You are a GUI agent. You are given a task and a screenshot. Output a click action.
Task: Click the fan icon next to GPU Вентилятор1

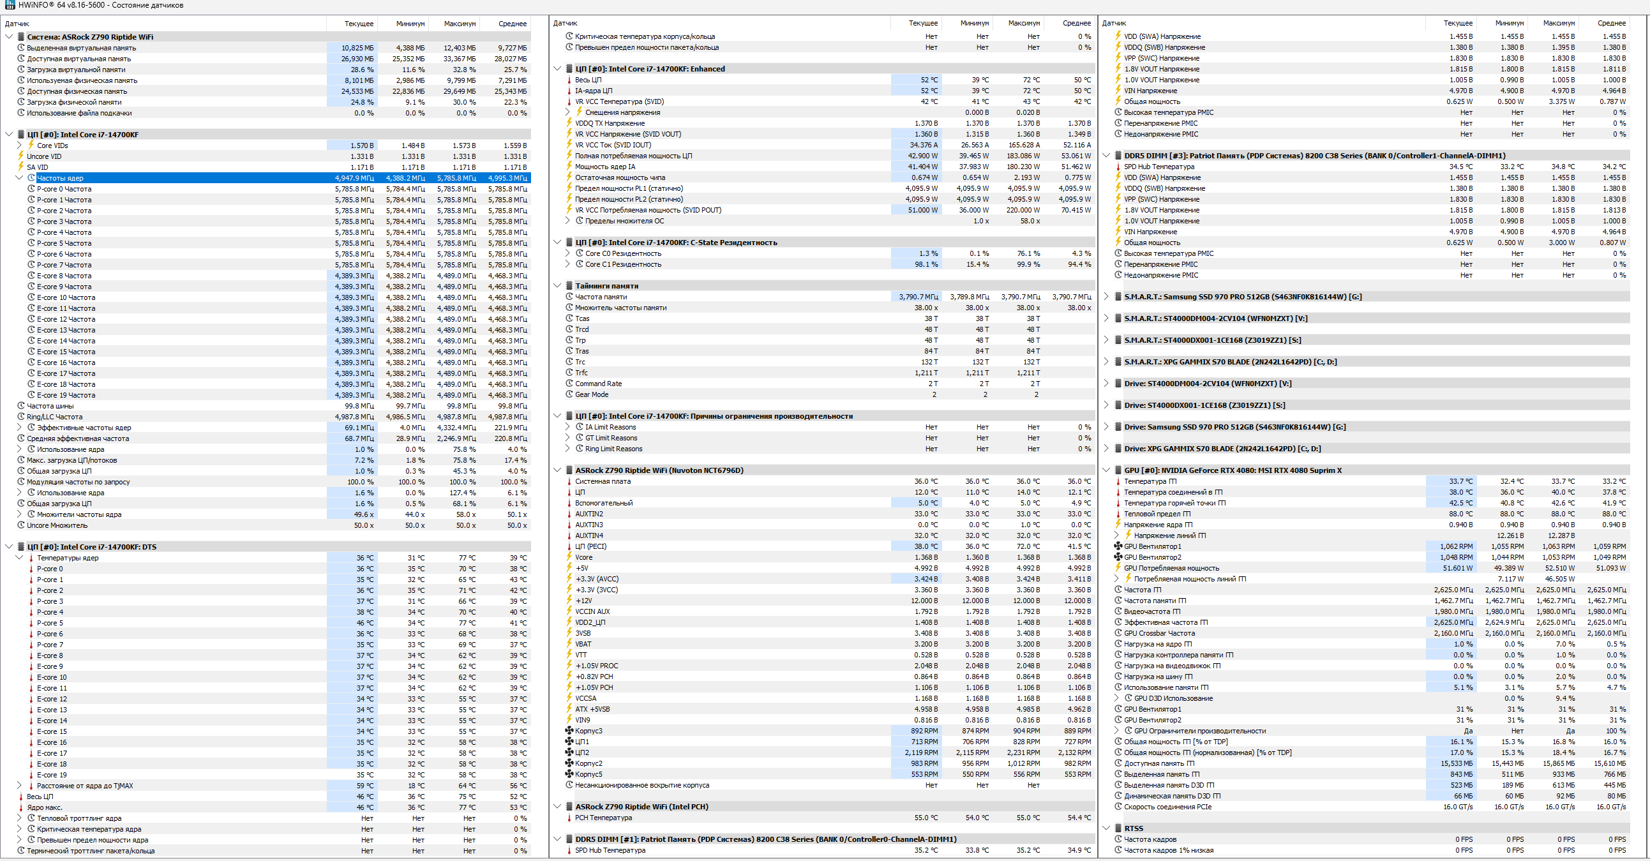[1118, 546]
